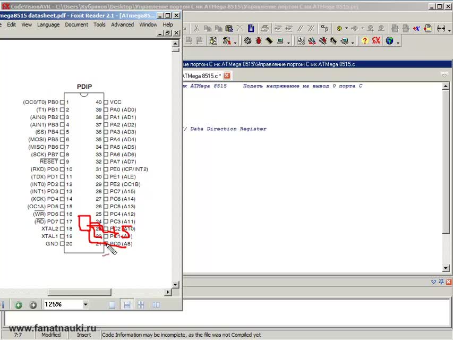The width and height of the screenshot is (453, 340).
Task: Click 'Modified' in status bar
Action: pyautogui.click(x=51, y=335)
